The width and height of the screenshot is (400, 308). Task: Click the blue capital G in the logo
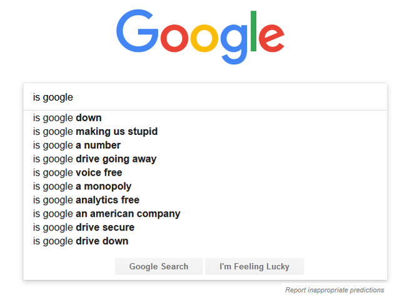138,31
